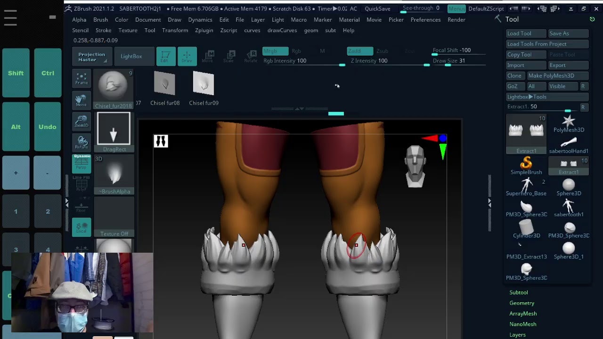Enable Zsub sculpt mode
Viewport: 603px width, 339px height.
[x=382, y=51]
